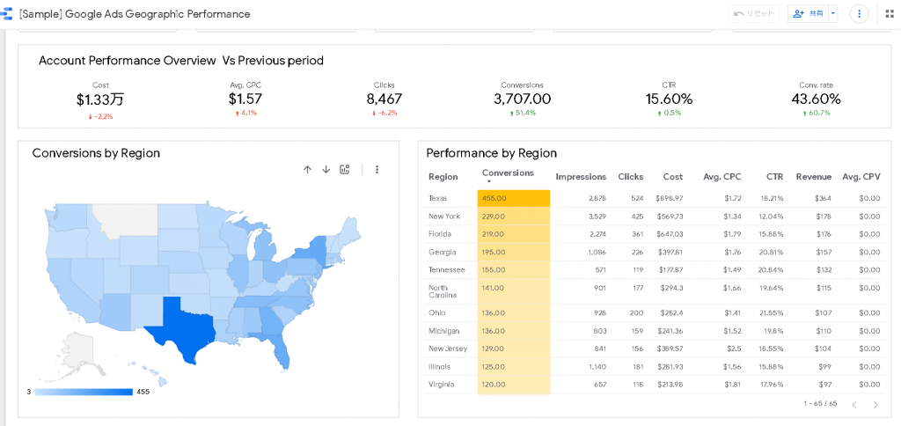Click the map color legend gradient bar
901x426 pixels.
pos(84,392)
